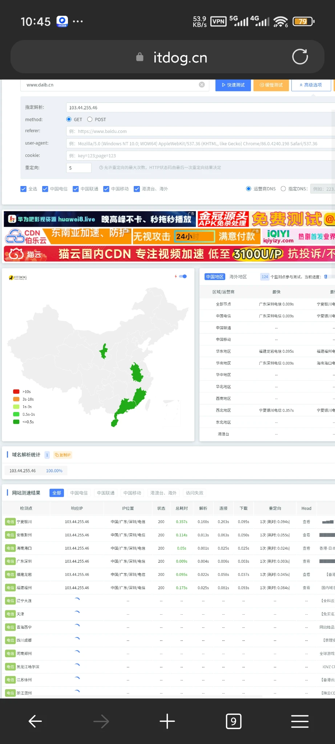Select the POST method radio button

coord(90,119)
